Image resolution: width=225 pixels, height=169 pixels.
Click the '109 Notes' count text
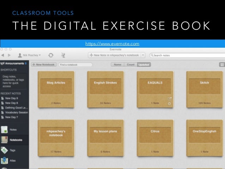pyautogui.click(x=205, y=103)
